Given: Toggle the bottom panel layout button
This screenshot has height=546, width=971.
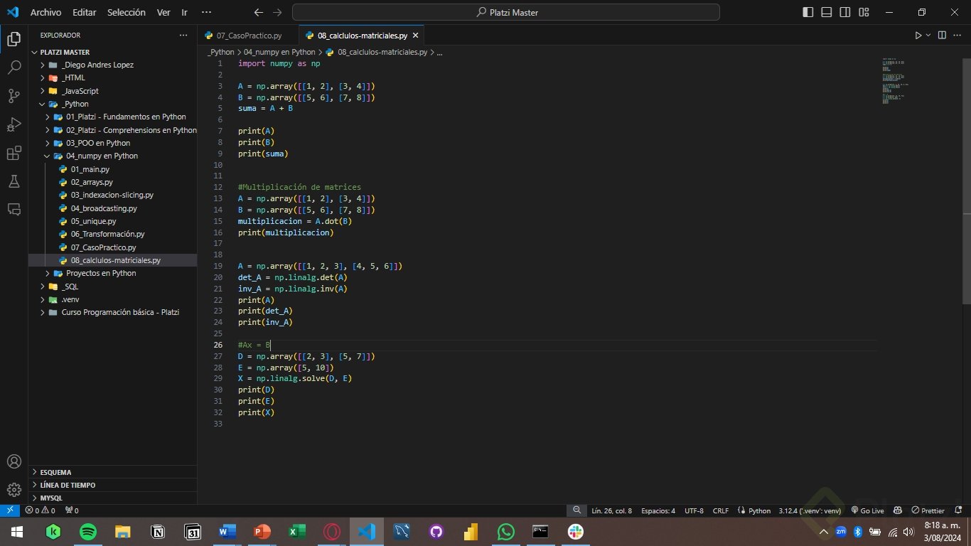Looking at the screenshot, I should point(827,12).
